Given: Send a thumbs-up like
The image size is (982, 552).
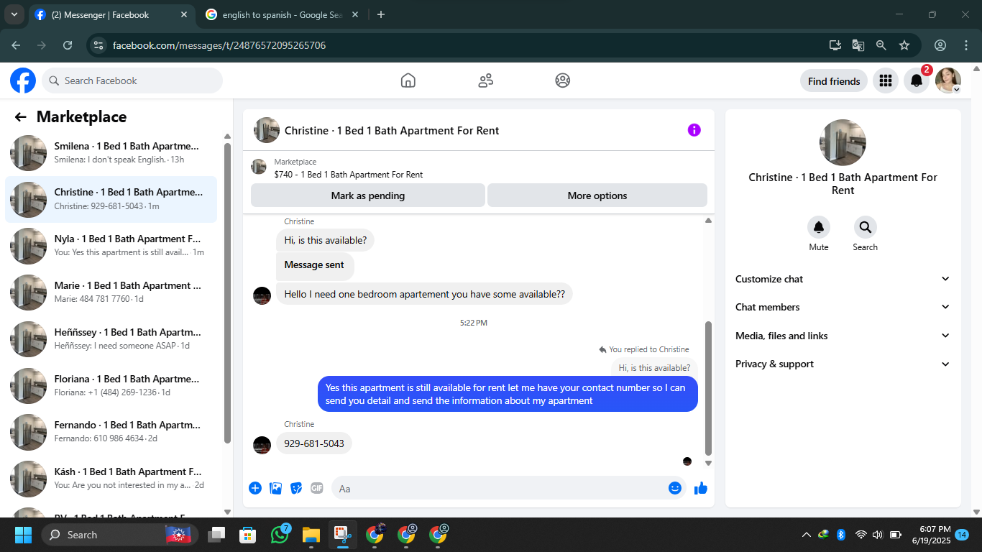Looking at the screenshot, I should coord(701,488).
